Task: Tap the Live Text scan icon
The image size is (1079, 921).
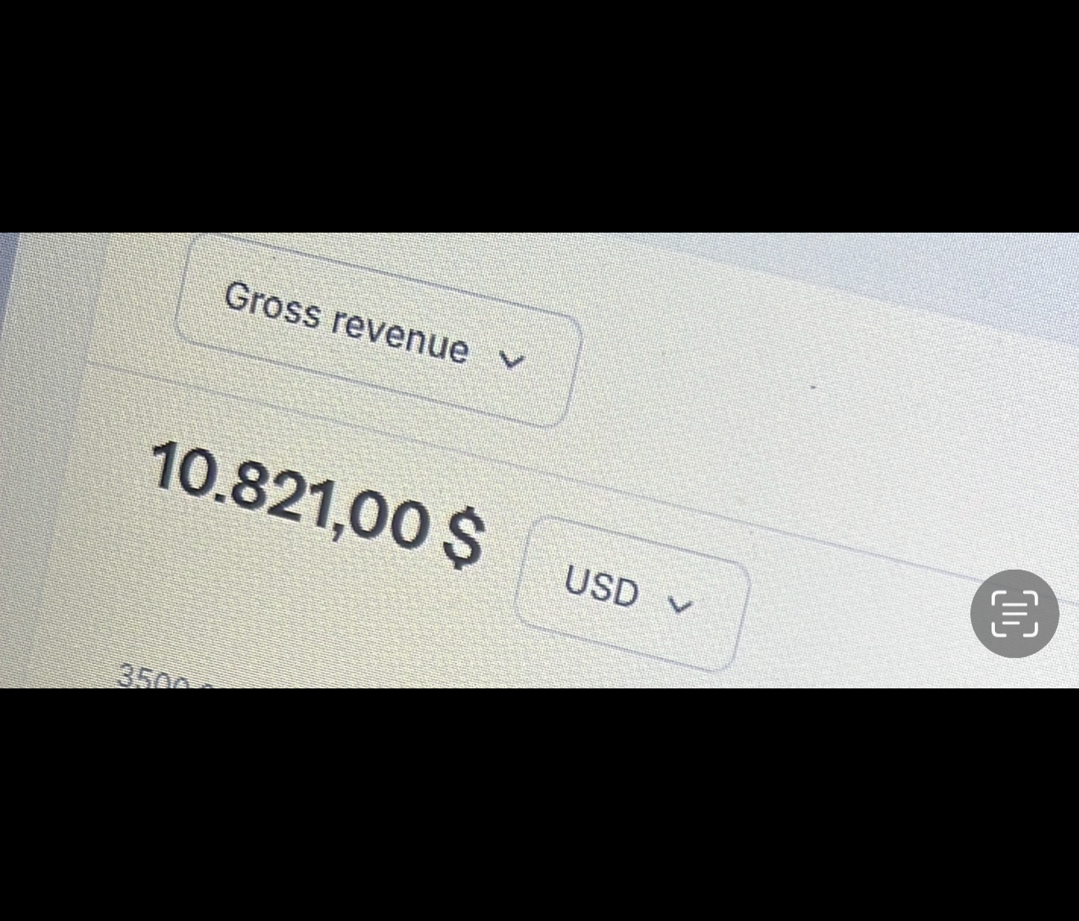Action: tap(1014, 614)
